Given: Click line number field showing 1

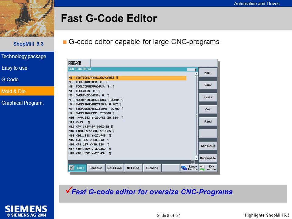Looking at the screenshot, I should click(x=191, y=69).
